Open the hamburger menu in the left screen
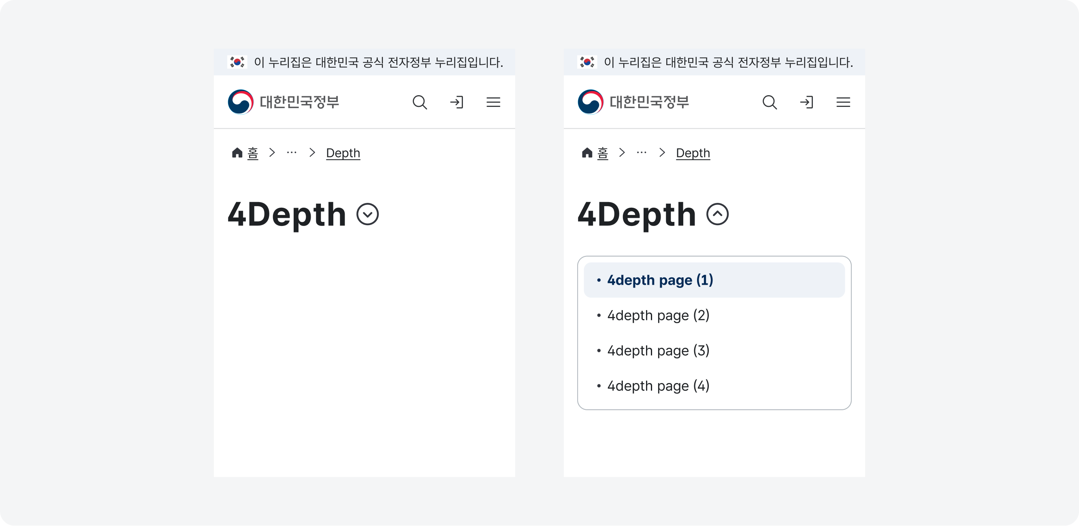1079x526 pixels. [493, 102]
